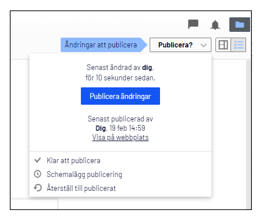Expand the Publicera? dropdown
The width and height of the screenshot is (264, 221).
pyautogui.click(x=180, y=45)
